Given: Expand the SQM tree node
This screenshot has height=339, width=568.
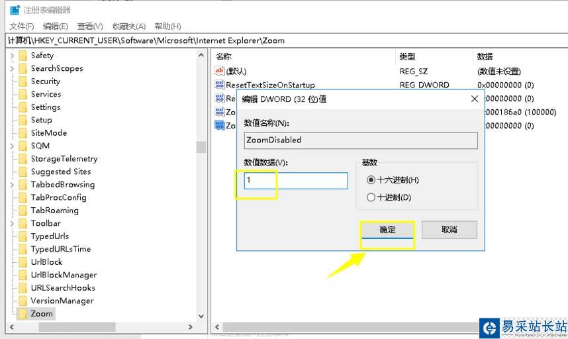Looking at the screenshot, I should coord(12,146).
